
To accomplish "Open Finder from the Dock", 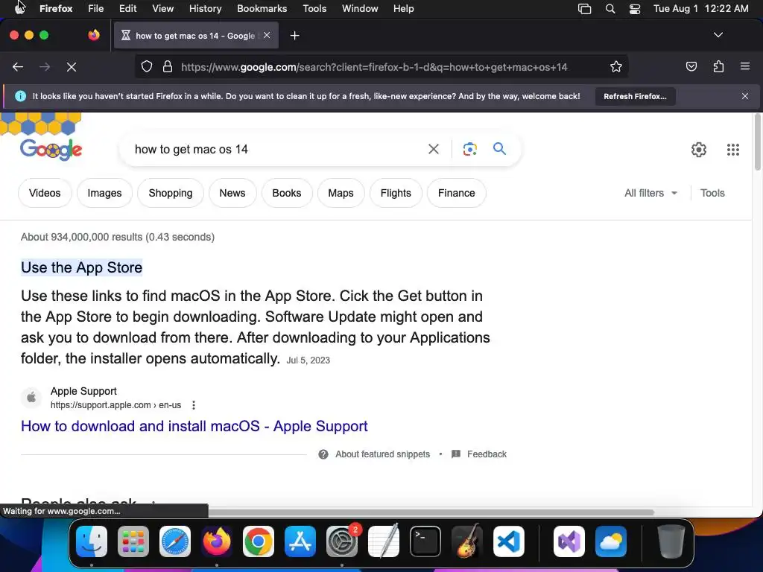I will [x=92, y=541].
